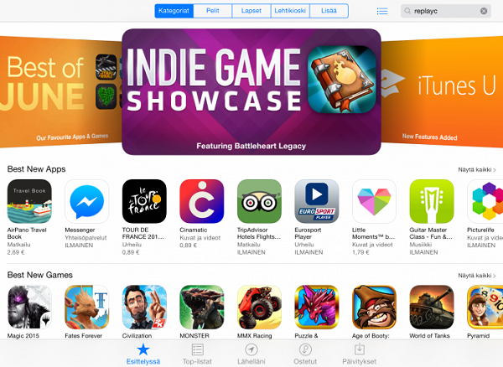503x367 pixels.
Task: Select the Lehtikioski segment
Action: (x=290, y=11)
